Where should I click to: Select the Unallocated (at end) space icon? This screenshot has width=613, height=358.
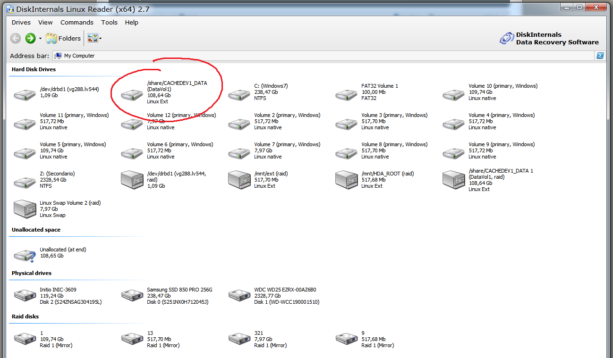[x=25, y=255]
